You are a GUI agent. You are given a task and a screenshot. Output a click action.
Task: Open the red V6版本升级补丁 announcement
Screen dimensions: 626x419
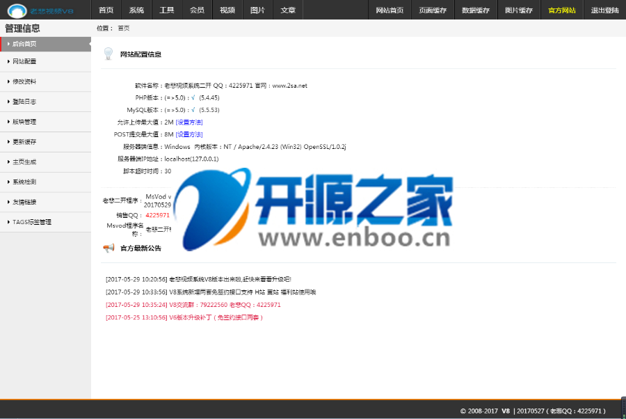(184, 317)
